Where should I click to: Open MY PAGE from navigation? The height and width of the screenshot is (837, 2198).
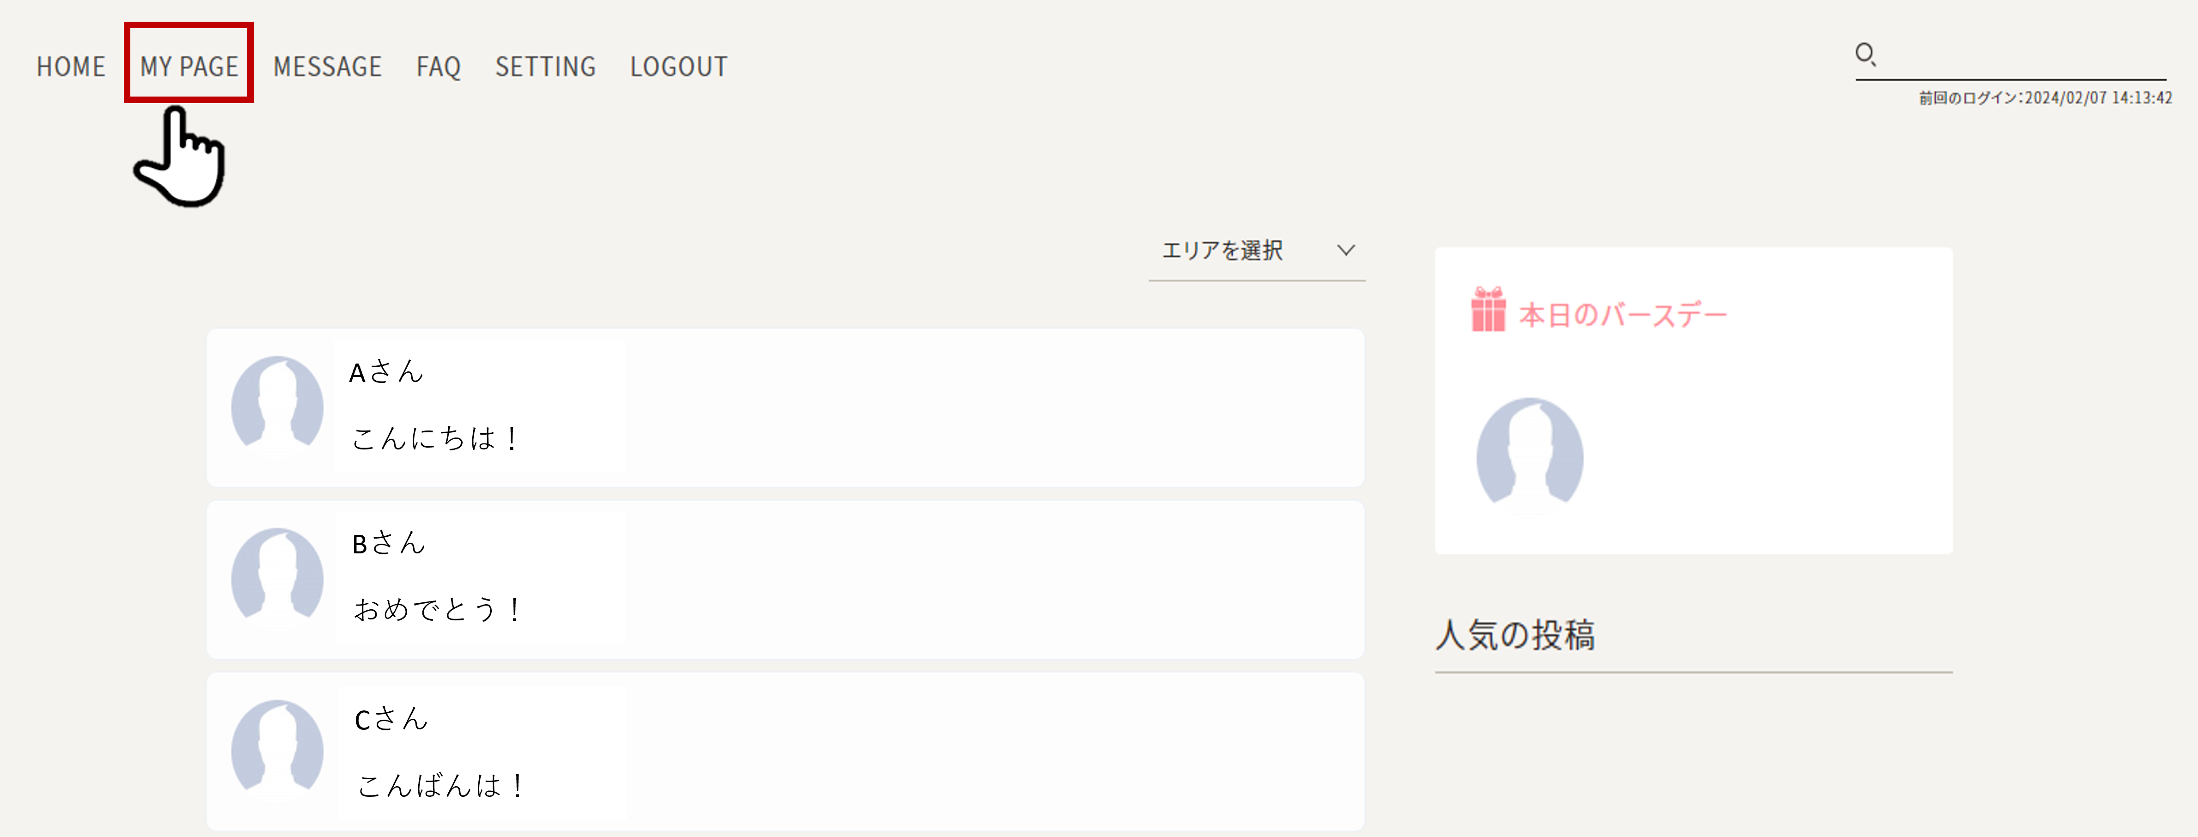(189, 67)
